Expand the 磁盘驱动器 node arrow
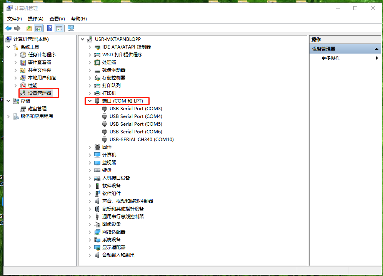This screenshot has width=383, height=276. (90, 70)
